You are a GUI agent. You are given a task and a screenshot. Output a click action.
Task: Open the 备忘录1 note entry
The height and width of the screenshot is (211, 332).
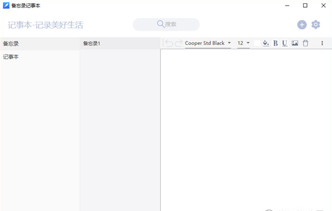tap(120, 43)
